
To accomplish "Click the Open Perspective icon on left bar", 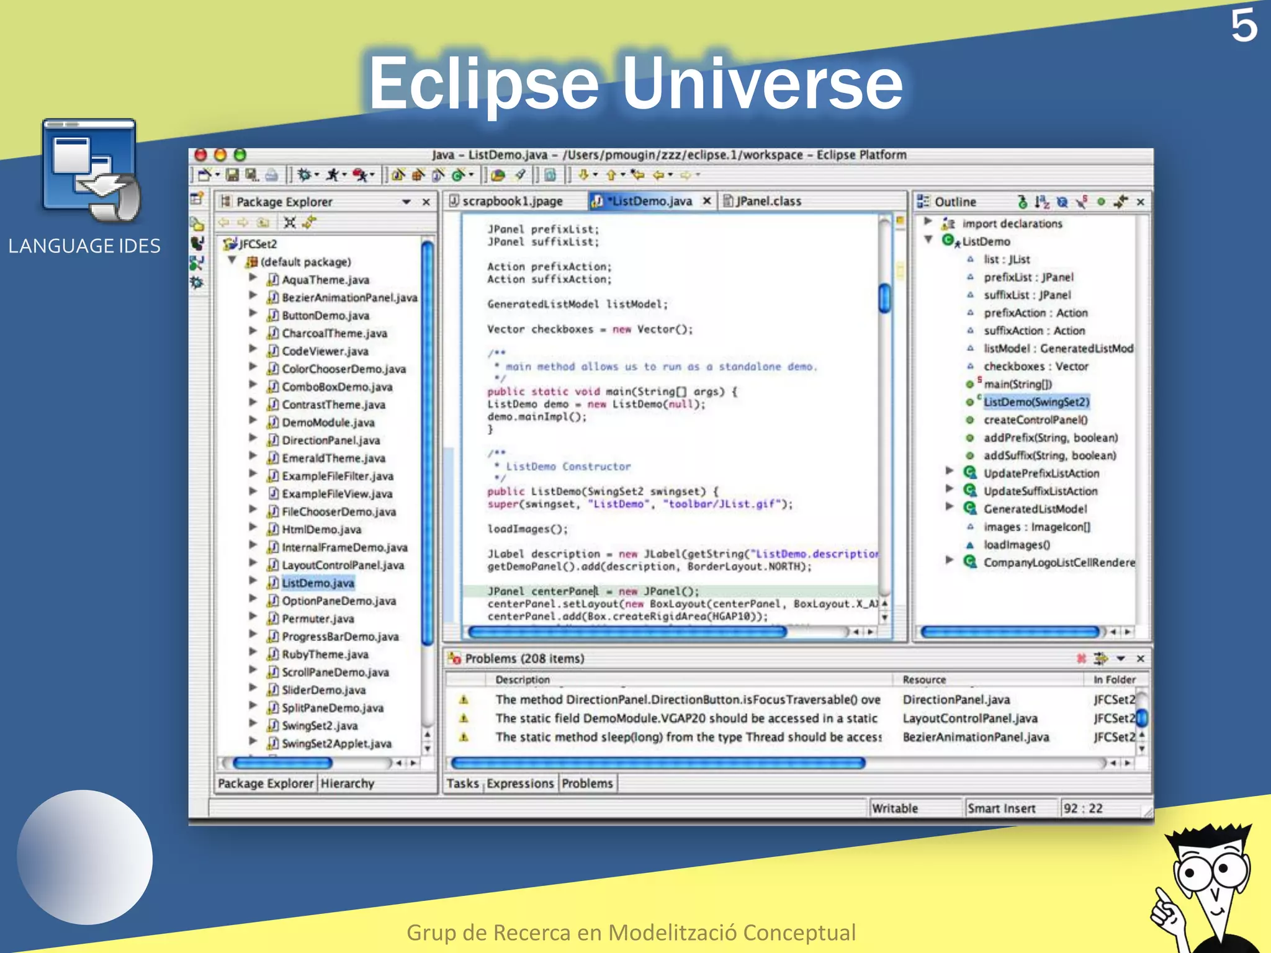I will (197, 199).
